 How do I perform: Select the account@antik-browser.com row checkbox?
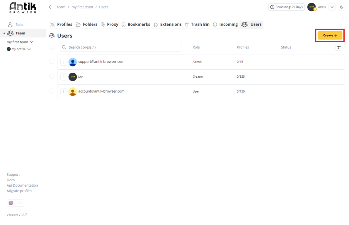click(x=52, y=91)
